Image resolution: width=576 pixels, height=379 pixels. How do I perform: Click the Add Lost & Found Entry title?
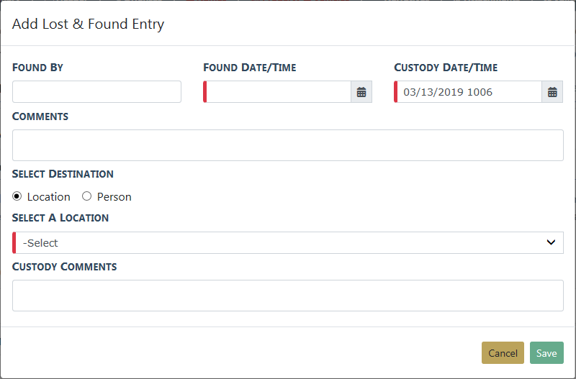click(89, 24)
